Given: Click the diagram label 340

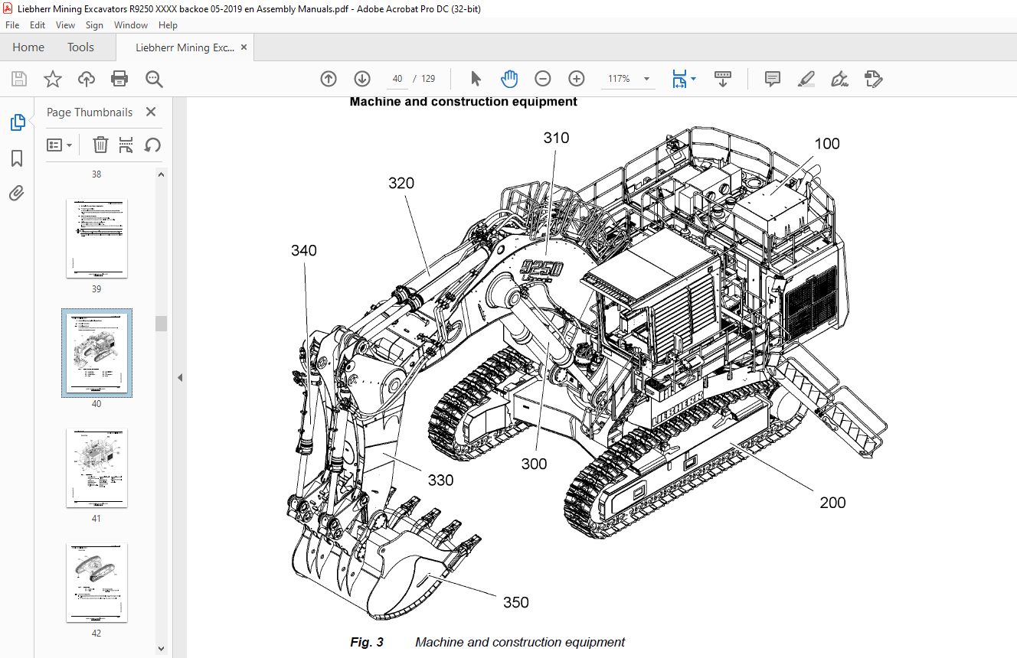Looking at the screenshot, I should click(x=303, y=250).
